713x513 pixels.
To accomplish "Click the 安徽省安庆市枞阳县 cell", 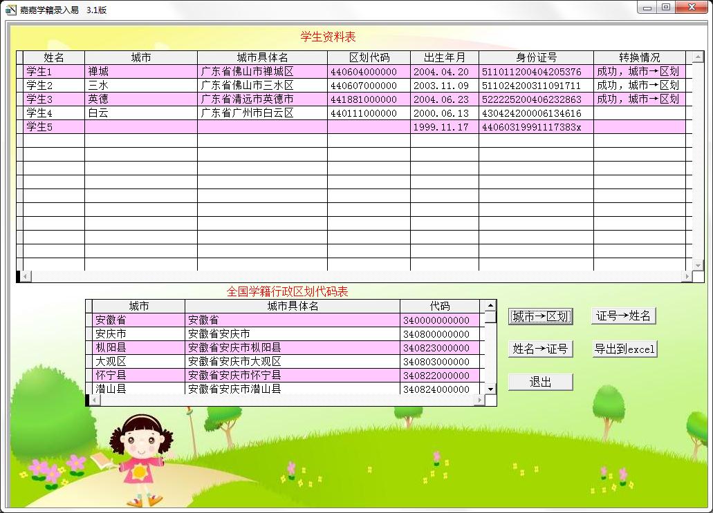I will [x=293, y=348].
